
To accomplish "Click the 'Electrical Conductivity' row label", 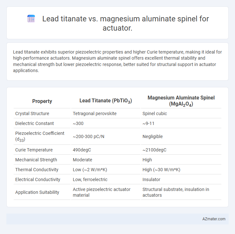I will click(37, 179).
